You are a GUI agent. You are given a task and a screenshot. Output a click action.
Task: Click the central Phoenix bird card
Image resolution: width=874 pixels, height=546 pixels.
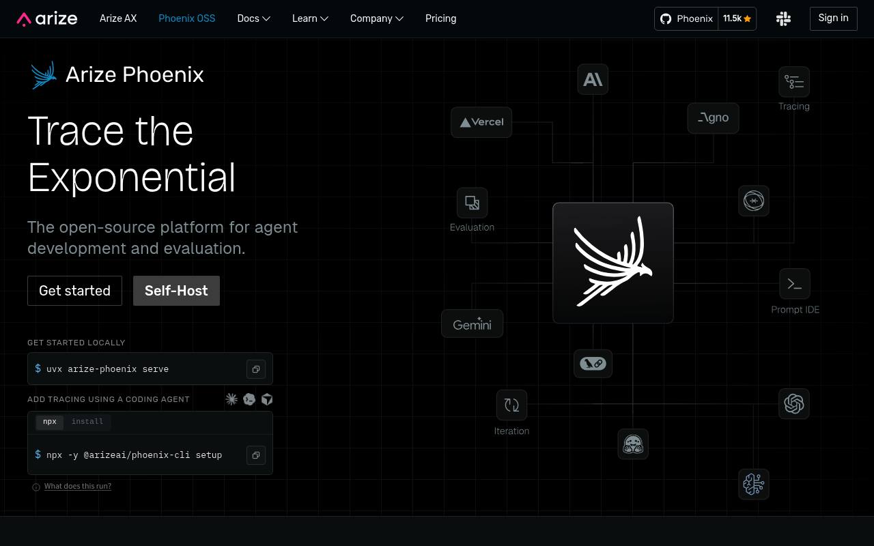tap(613, 263)
